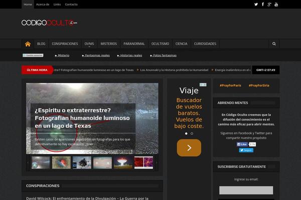301x200 pixels.
Task: Click the Gestión anuncios ad badge
Action: [x=33, y=55]
